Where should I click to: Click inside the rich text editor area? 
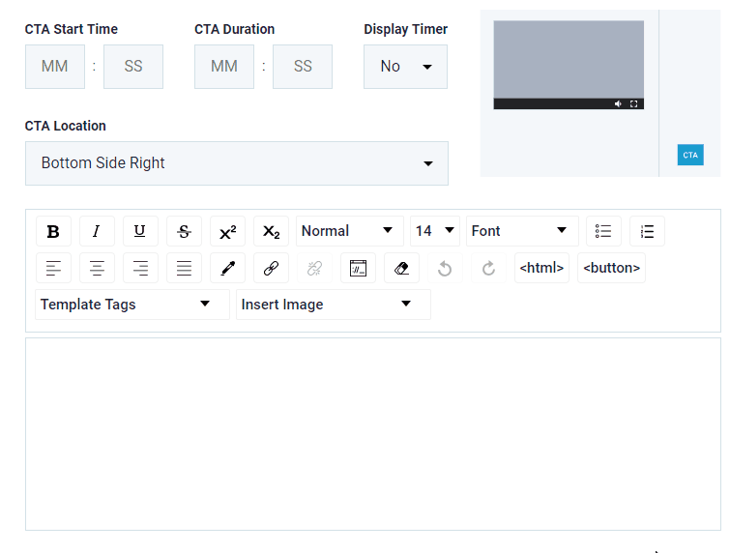click(373, 434)
